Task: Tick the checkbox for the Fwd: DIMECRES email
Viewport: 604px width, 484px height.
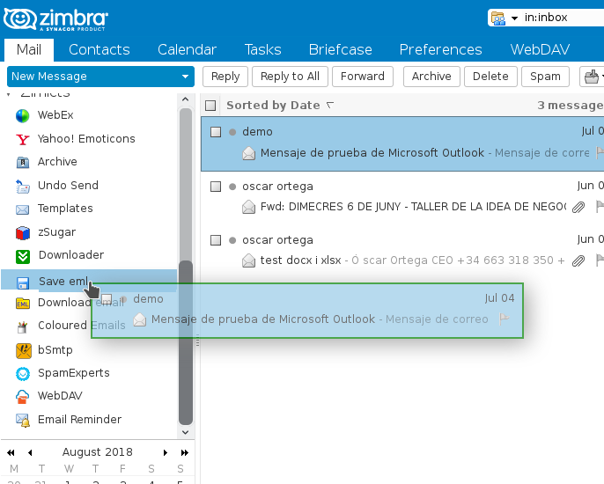Action: pyautogui.click(x=216, y=187)
